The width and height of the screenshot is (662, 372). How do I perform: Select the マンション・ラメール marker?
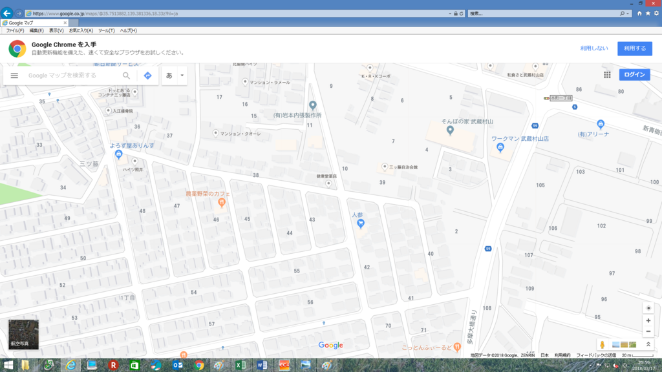coord(245,82)
